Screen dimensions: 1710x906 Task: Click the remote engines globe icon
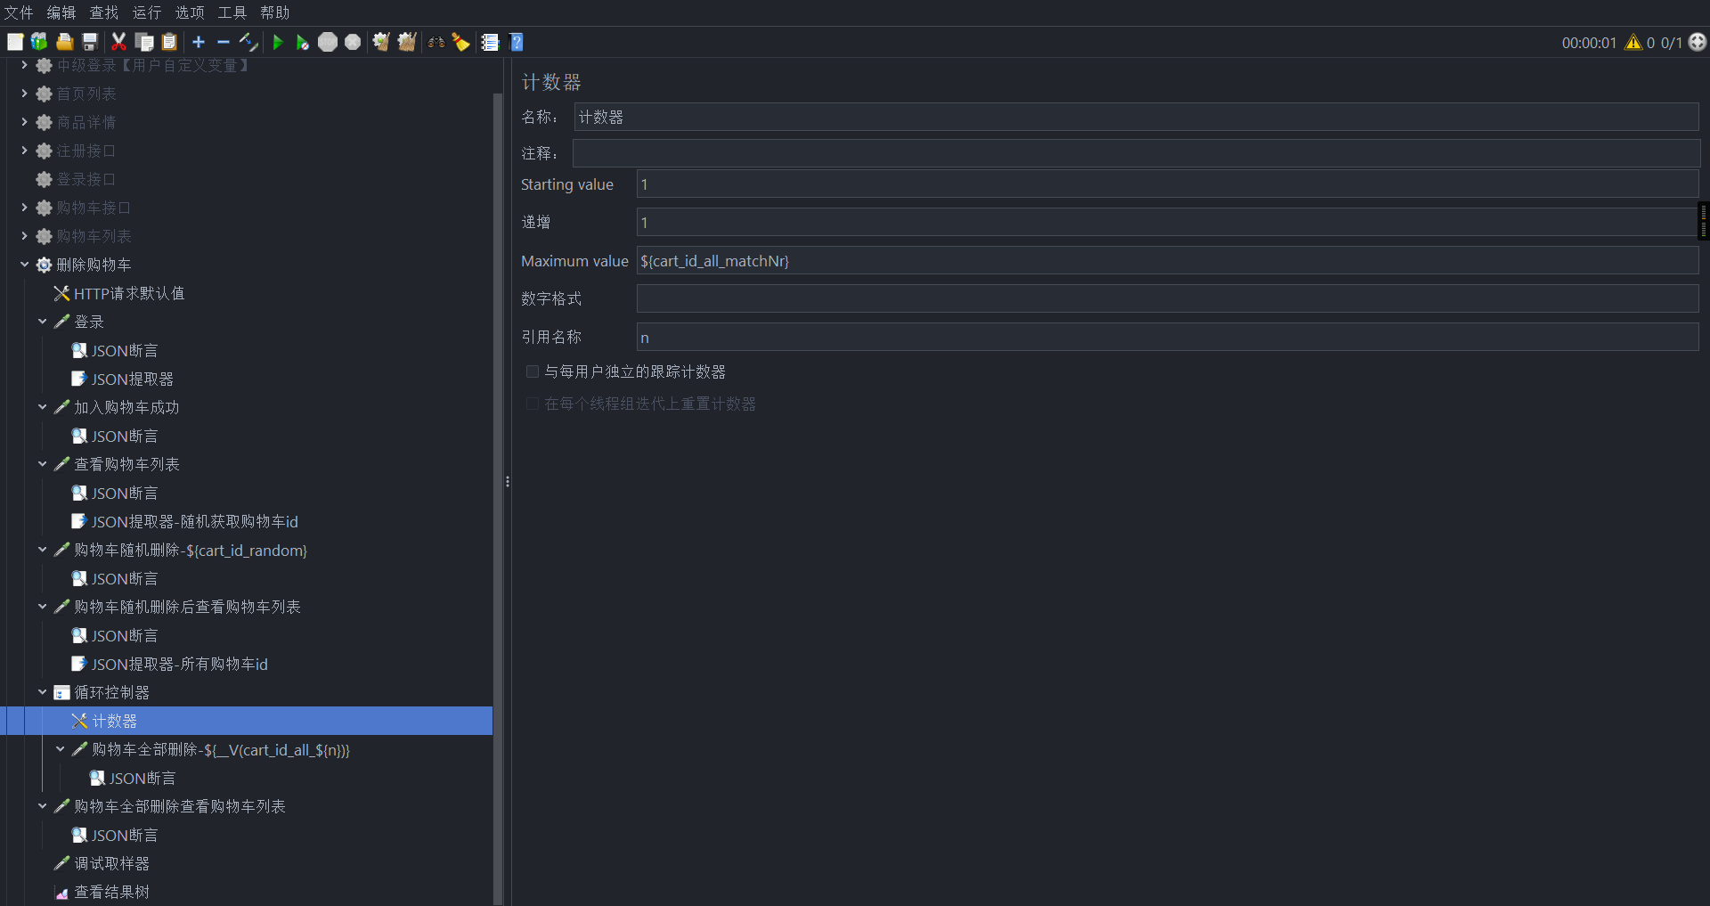1698,42
